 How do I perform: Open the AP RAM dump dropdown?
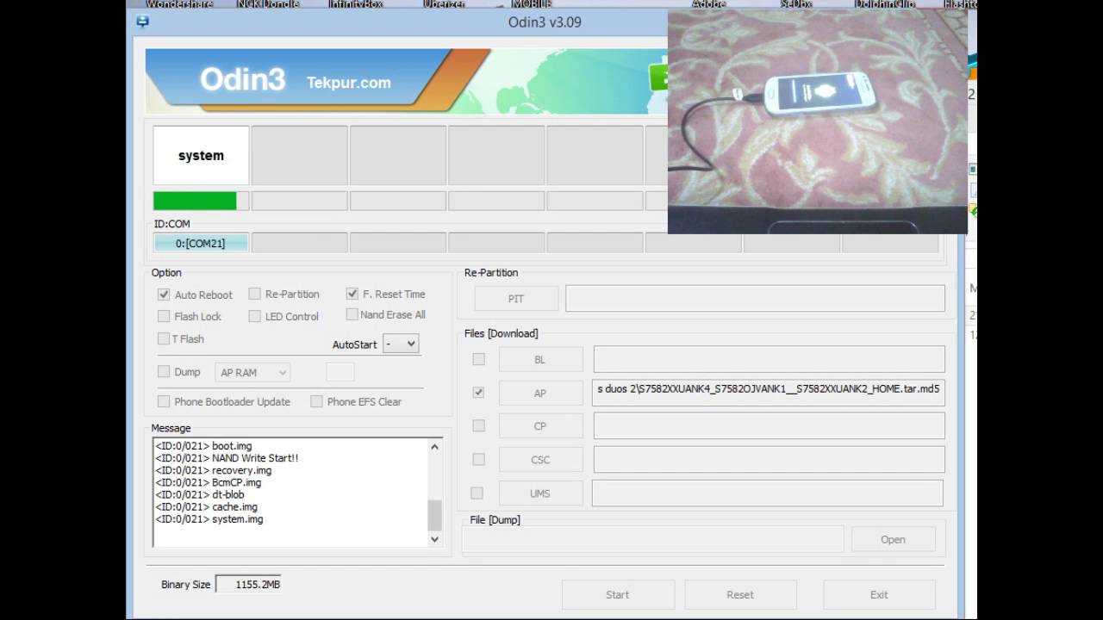pos(252,372)
